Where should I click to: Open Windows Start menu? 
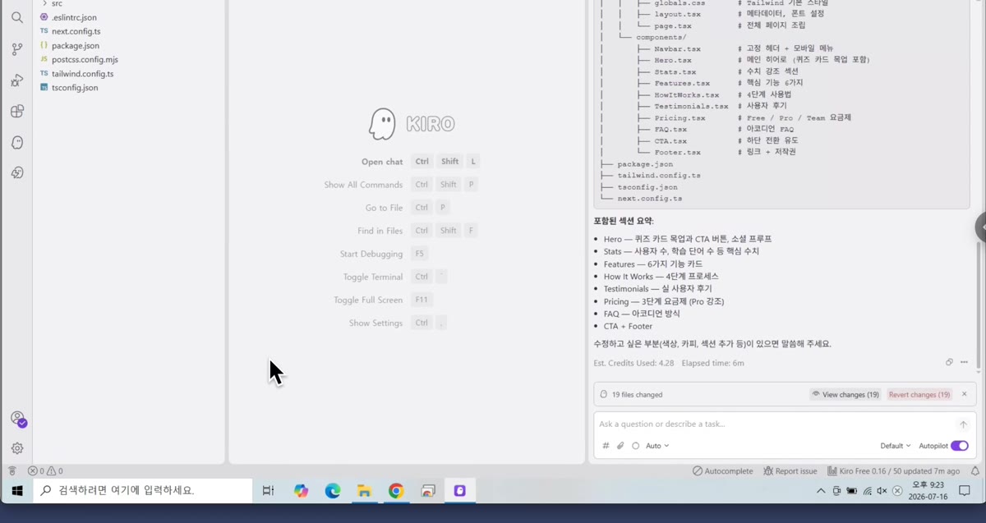click(16, 491)
